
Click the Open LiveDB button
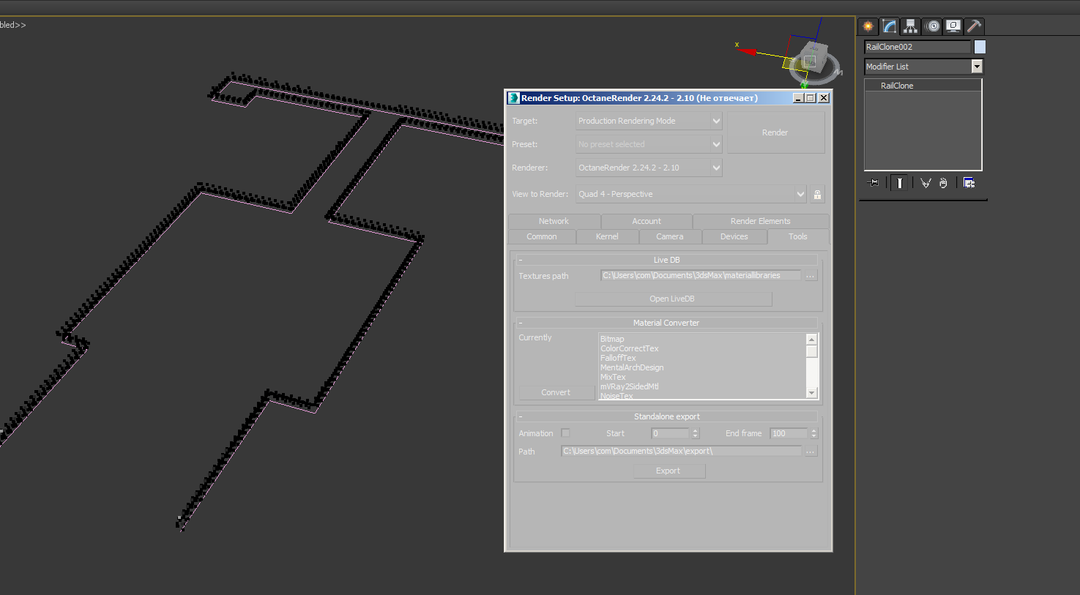[x=673, y=299]
